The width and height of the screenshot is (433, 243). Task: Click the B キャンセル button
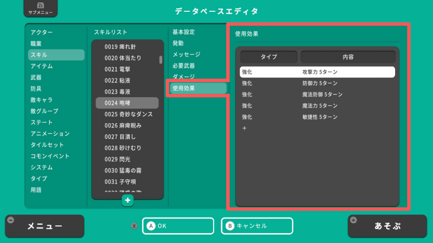[257, 226]
